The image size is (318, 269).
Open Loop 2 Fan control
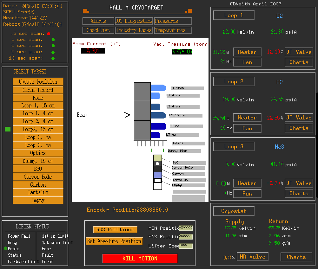pyautogui.click(x=247, y=128)
